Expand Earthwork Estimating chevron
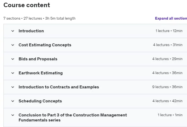This screenshot has width=187, height=127. 13,73
